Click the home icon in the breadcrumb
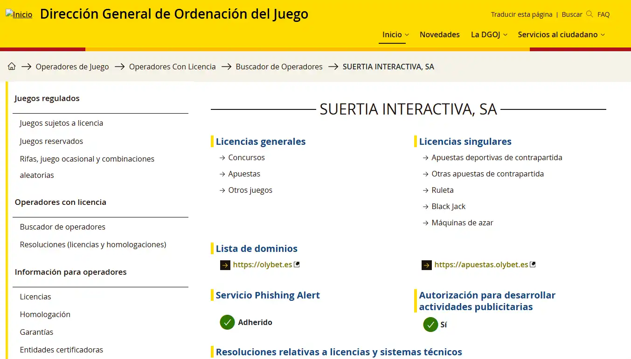Viewport: 631px width, 359px height. [12, 67]
